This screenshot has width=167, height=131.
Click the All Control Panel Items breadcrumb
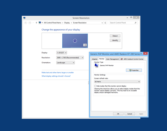click(x=52, y=23)
